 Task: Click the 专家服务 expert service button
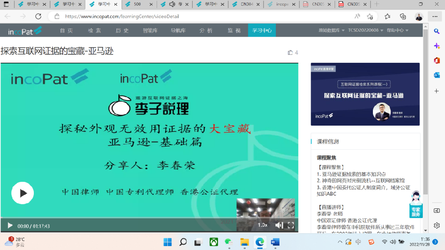[416, 205]
